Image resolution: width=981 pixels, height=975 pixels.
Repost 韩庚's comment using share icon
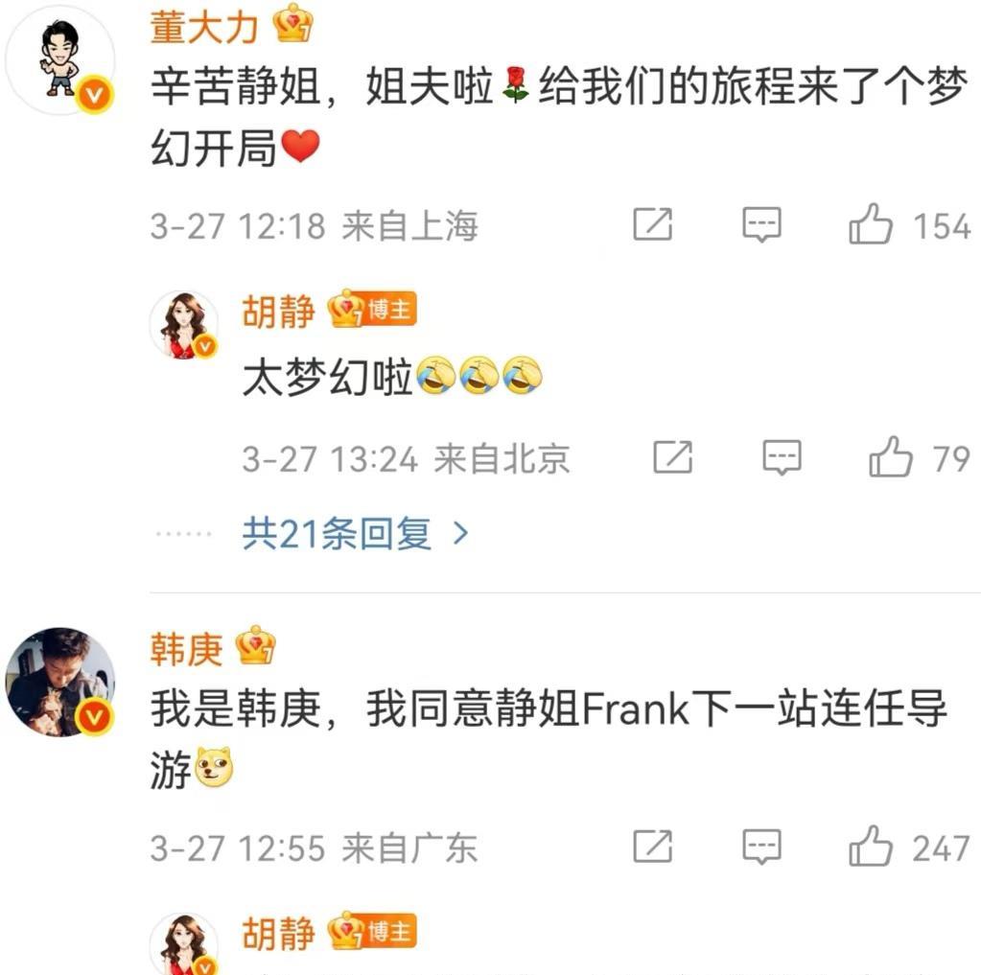click(x=652, y=847)
